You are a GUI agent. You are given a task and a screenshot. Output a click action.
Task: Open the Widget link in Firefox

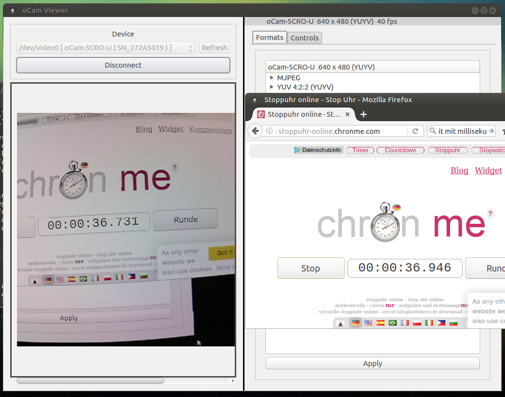(488, 170)
